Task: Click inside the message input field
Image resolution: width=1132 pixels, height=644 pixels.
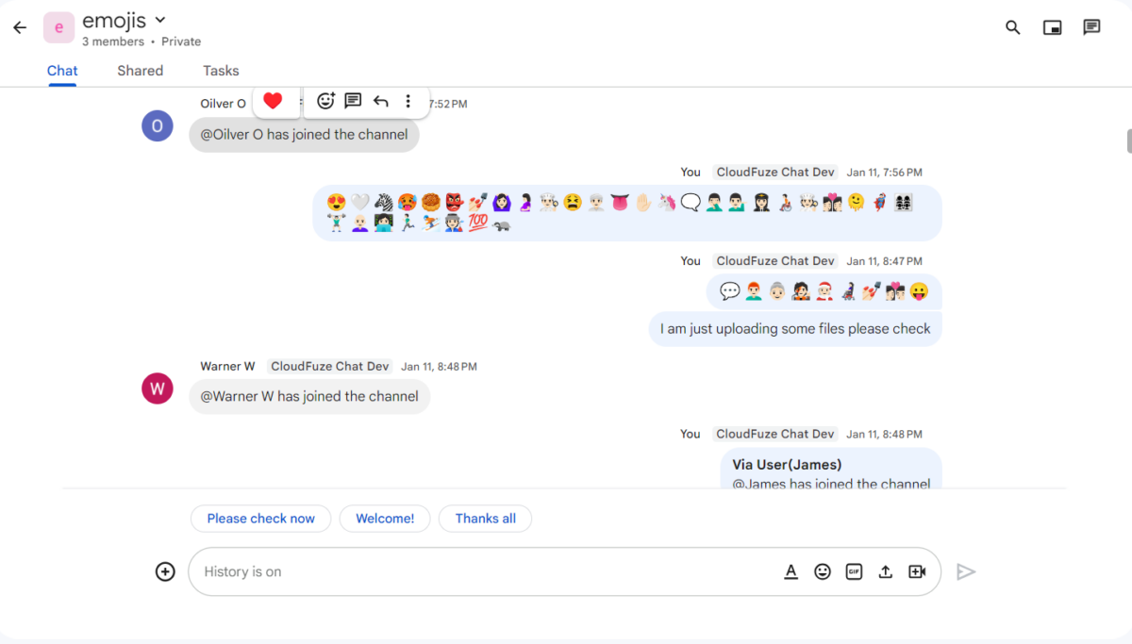Action: click(x=472, y=571)
